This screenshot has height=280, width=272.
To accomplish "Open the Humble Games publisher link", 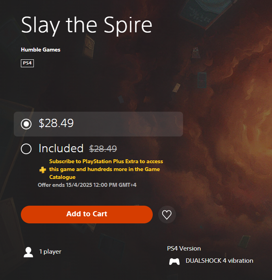I will point(41,50).
